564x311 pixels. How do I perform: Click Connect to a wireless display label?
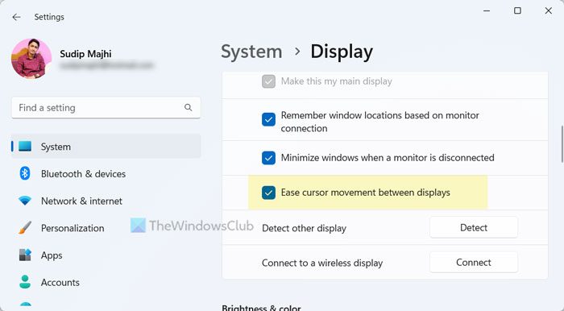[322, 263]
